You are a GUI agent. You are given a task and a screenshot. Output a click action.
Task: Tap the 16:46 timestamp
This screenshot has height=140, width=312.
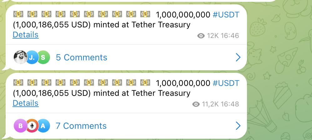pyautogui.click(x=230, y=36)
